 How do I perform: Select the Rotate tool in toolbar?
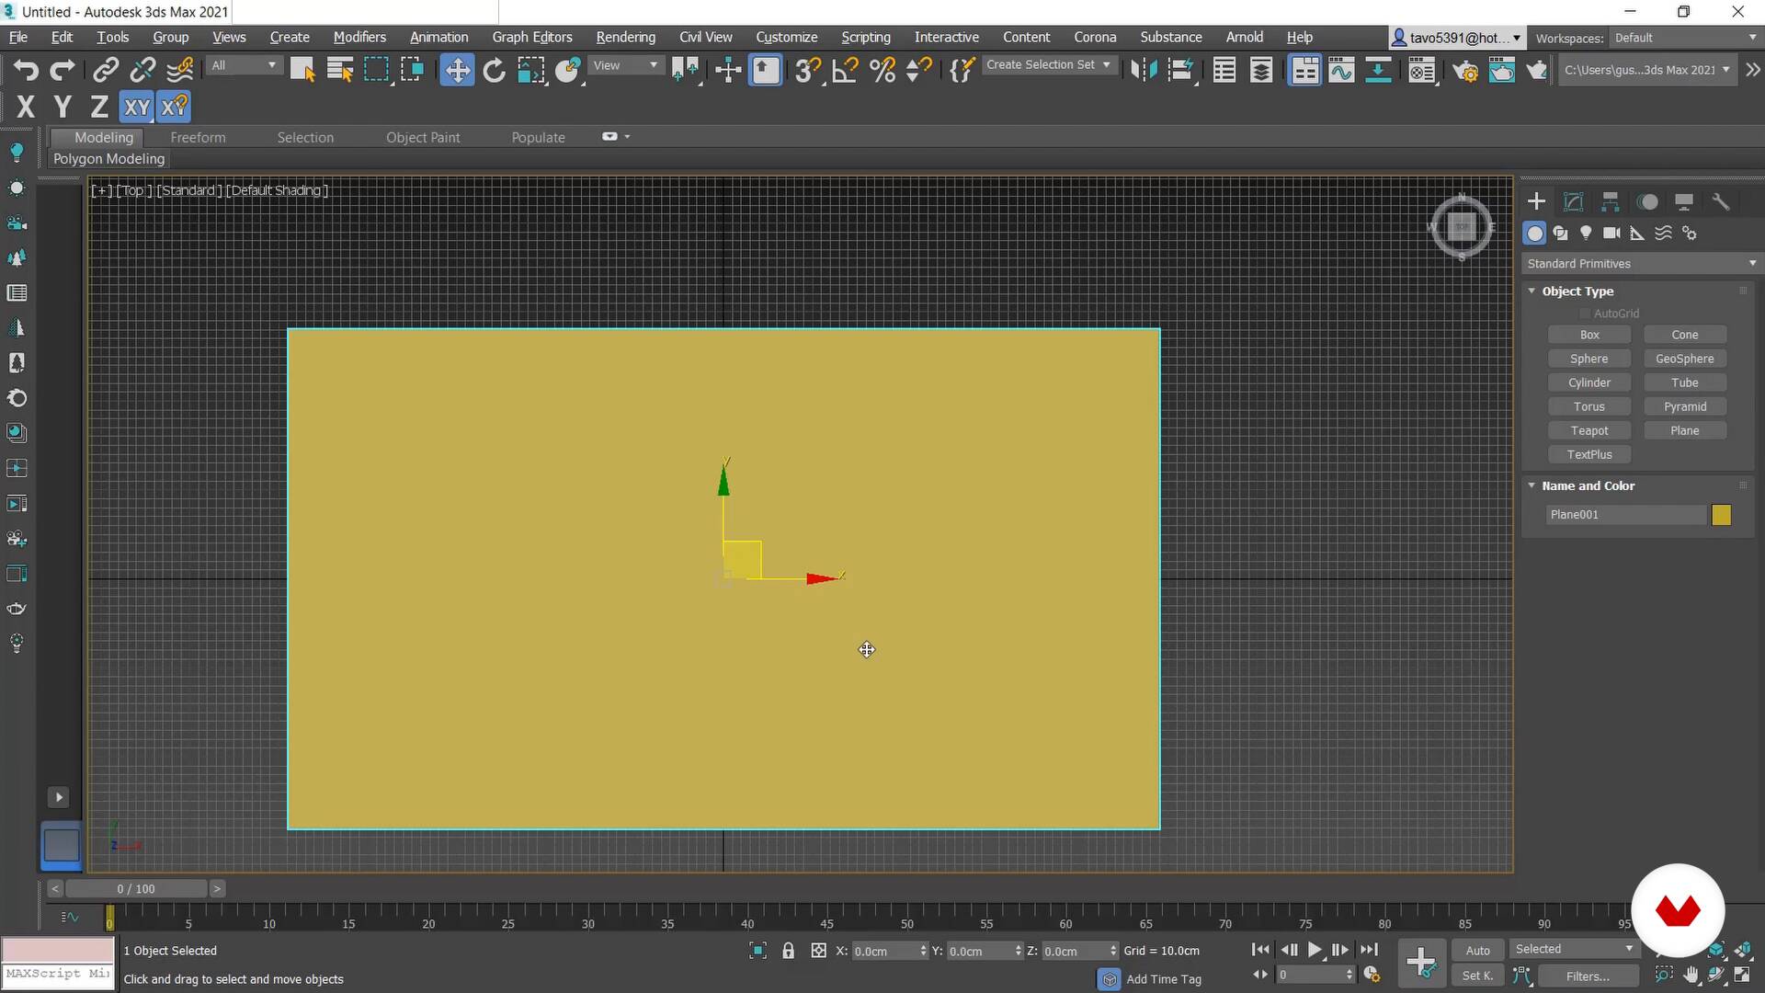coord(494,70)
